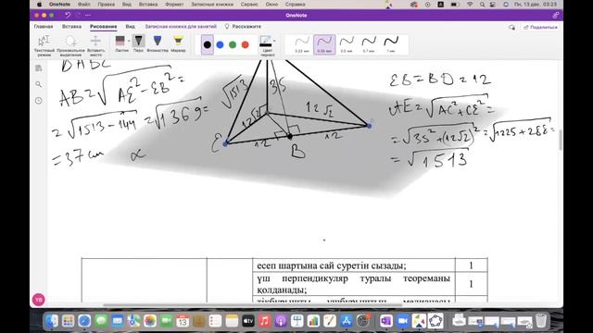Pick blue ink color
The image size is (593, 333).
click(220, 44)
